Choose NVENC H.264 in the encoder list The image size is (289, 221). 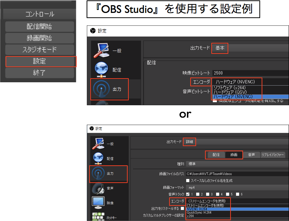click(x=238, y=209)
